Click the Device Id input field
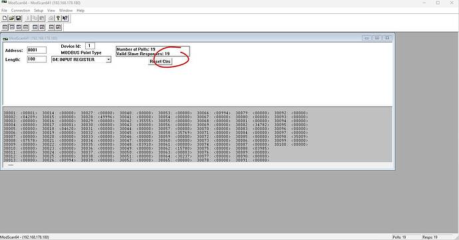This screenshot has width=459, height=240. [x=90, y=46]
